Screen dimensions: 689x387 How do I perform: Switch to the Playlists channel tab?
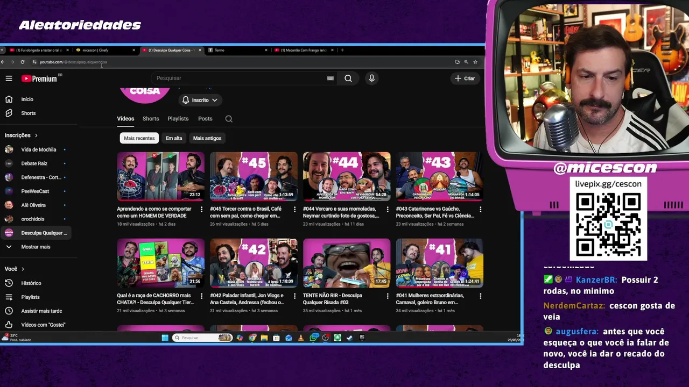point(178,119)
